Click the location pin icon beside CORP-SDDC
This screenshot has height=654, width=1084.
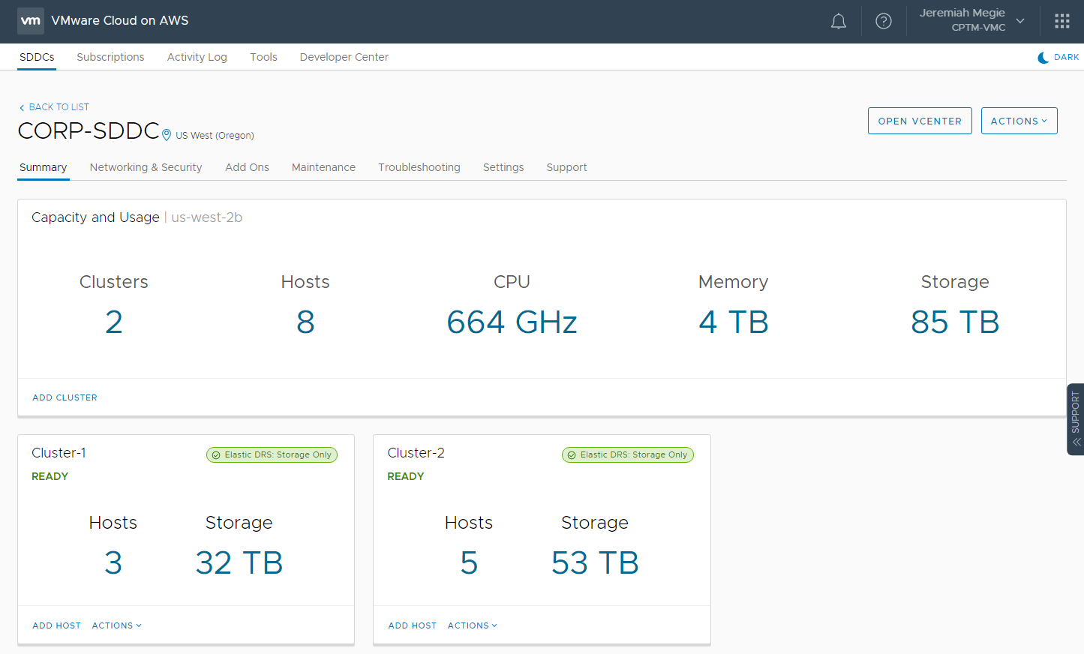click(x=167, y=136)
